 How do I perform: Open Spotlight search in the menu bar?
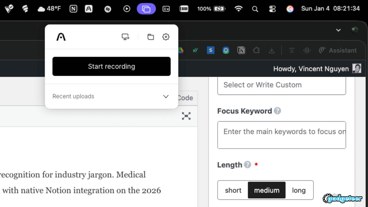(x=255, y=9)
